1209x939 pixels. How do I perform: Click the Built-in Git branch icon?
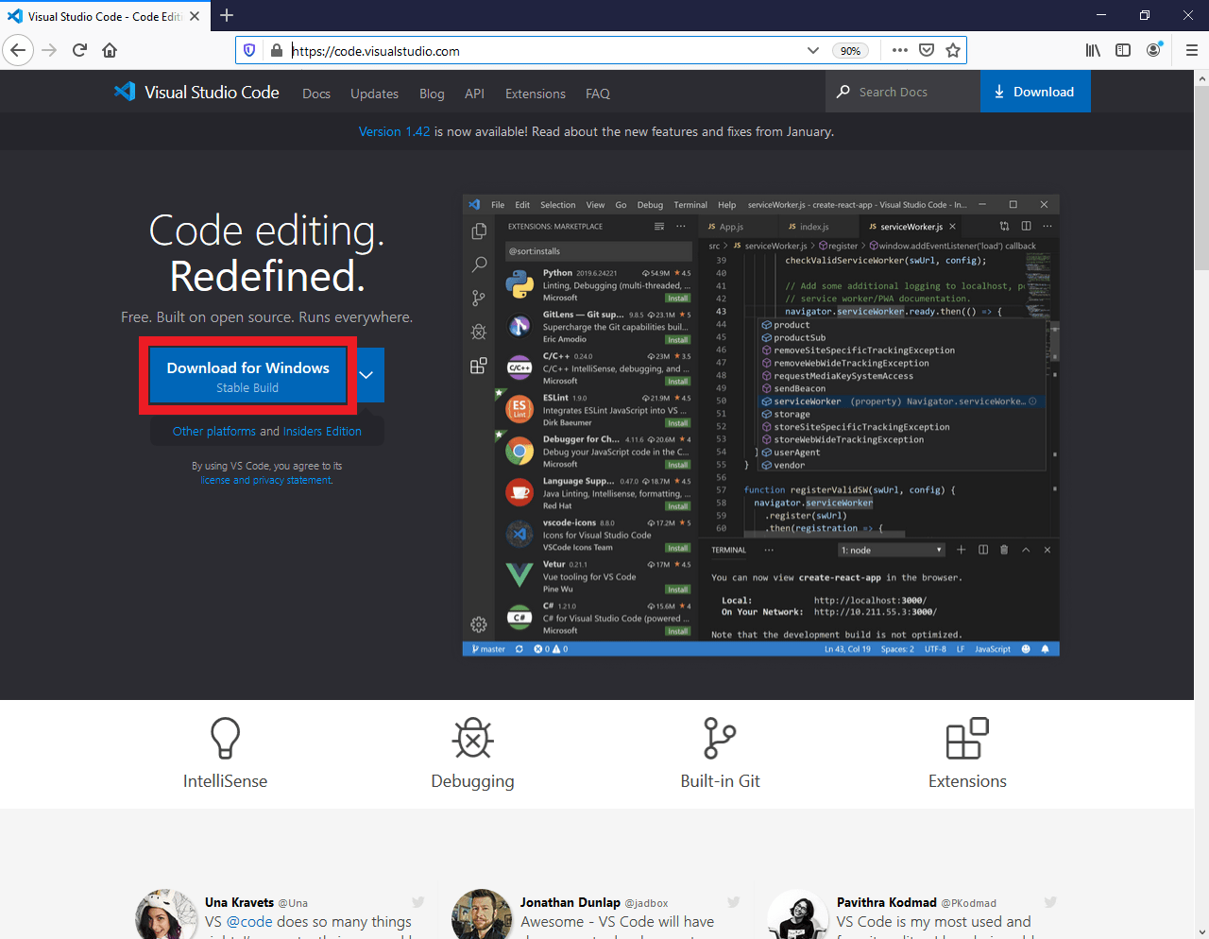720,739
